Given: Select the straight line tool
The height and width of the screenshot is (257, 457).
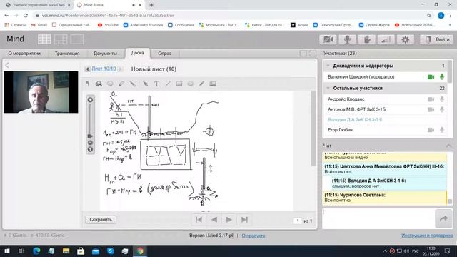Looking at the screenshot, I should (x=168, y=84).
